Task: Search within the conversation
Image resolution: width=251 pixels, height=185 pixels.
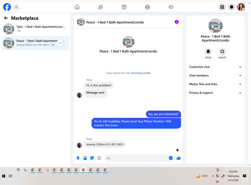Action: (222, 52)
